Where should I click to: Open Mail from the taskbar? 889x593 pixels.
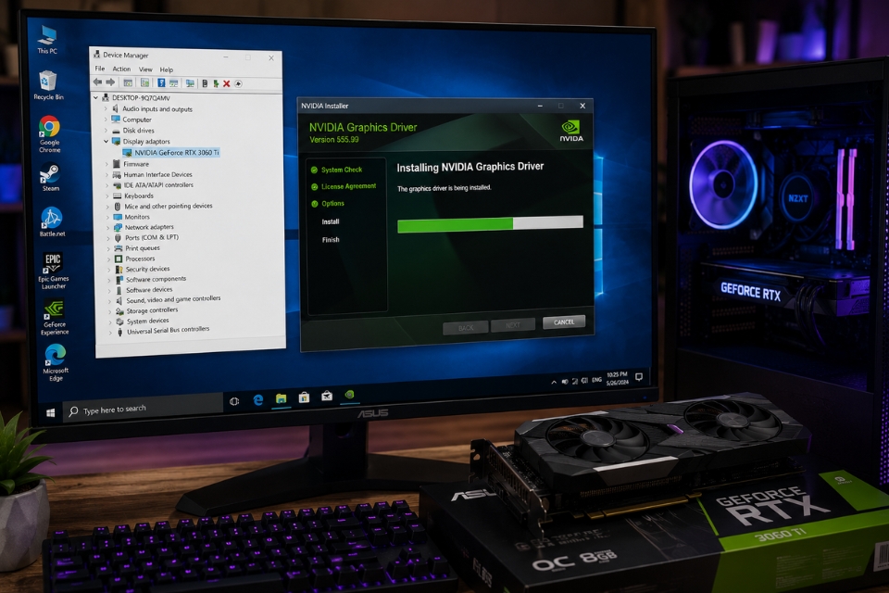click(327, 396)
